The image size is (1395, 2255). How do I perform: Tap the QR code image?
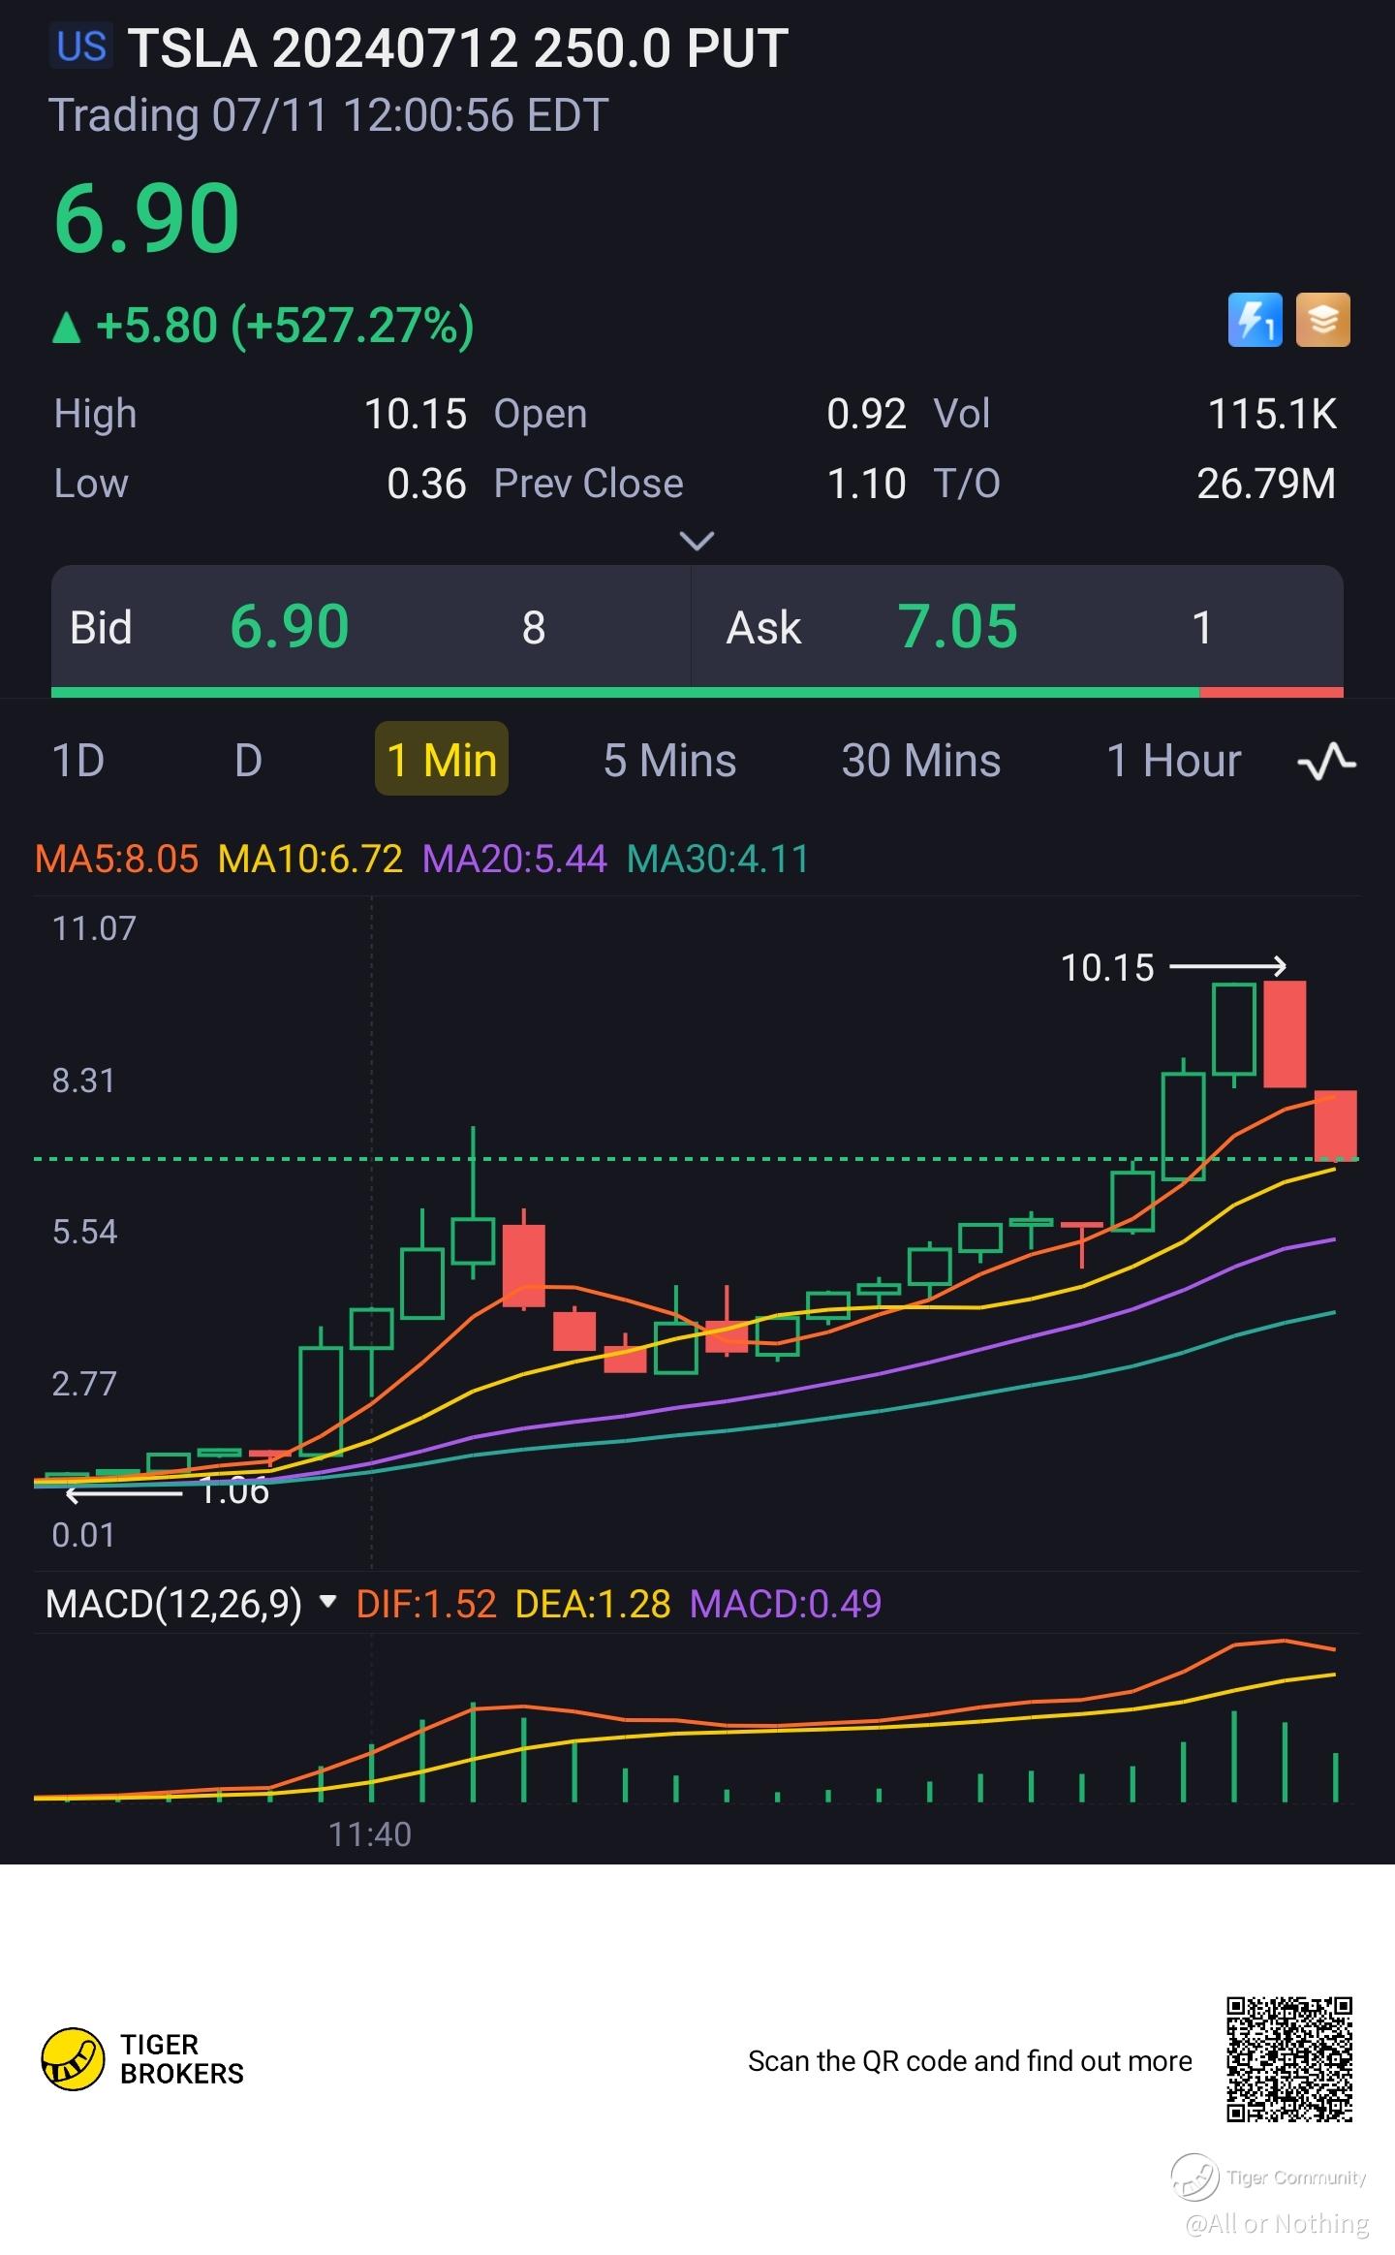(x=1289, y=2059)
